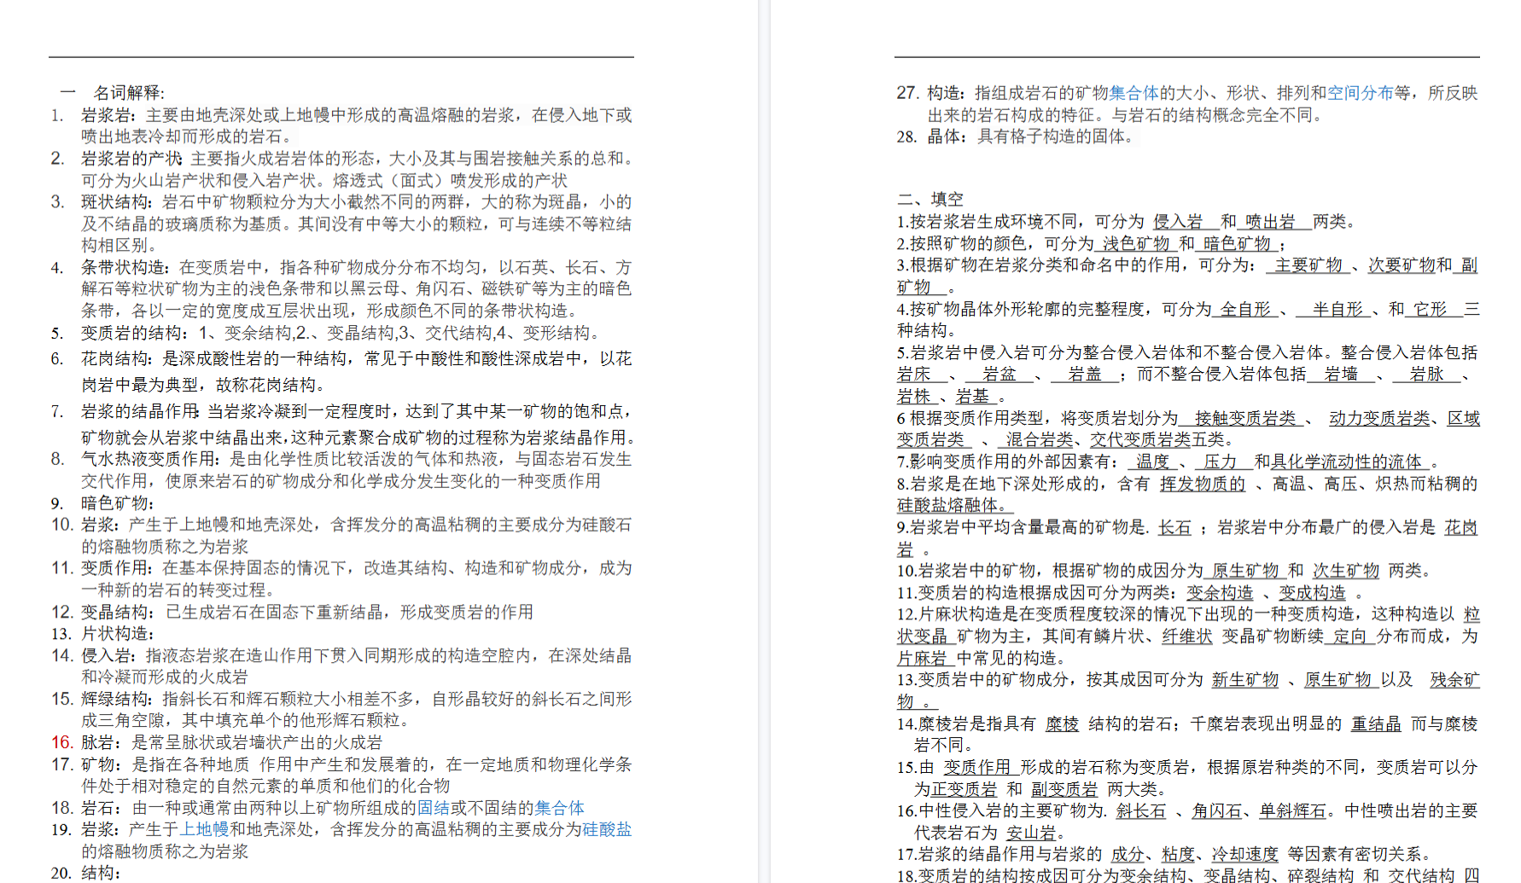Click the red item number 16
Viewport: 1521px width, 883px height.
[x=61, y=742]
